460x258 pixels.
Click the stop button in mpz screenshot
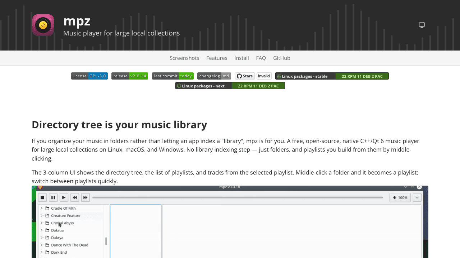(x=42, y=197)
